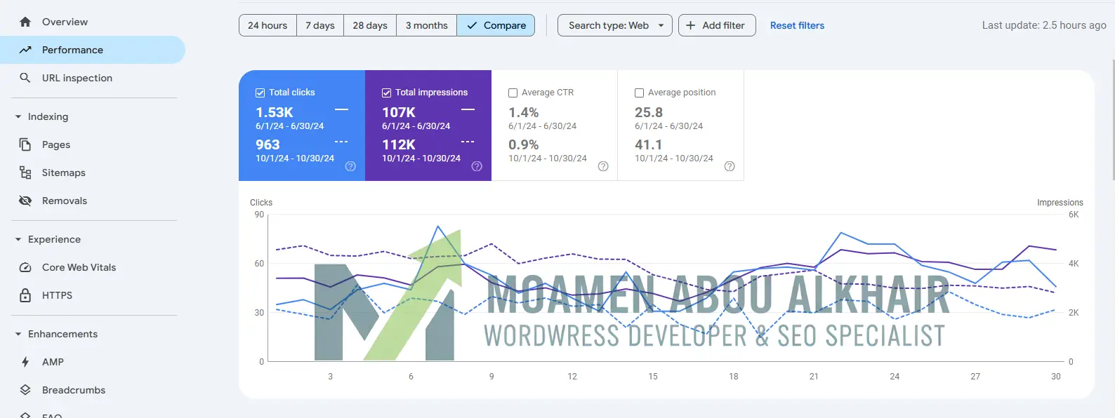Screen dimensions: 1115x418
Task: Select the 28 days date range
Action: [x=370, y=25]
